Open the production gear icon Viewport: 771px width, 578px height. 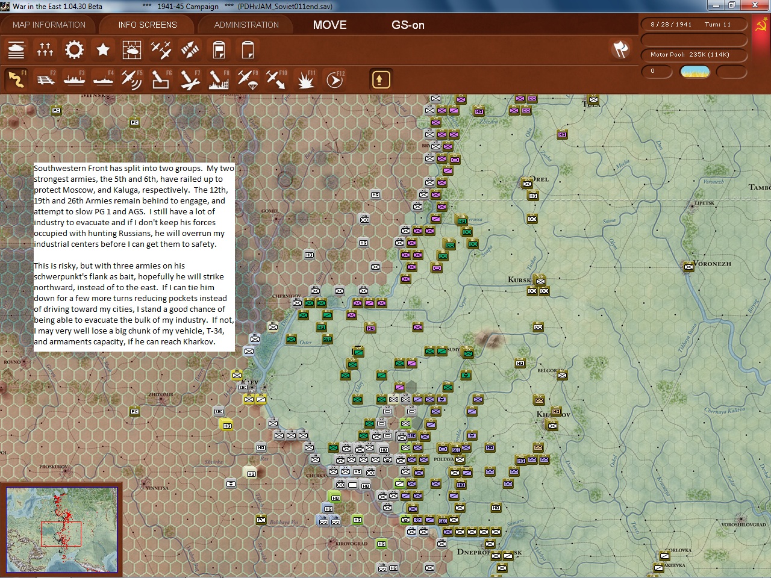74,49
